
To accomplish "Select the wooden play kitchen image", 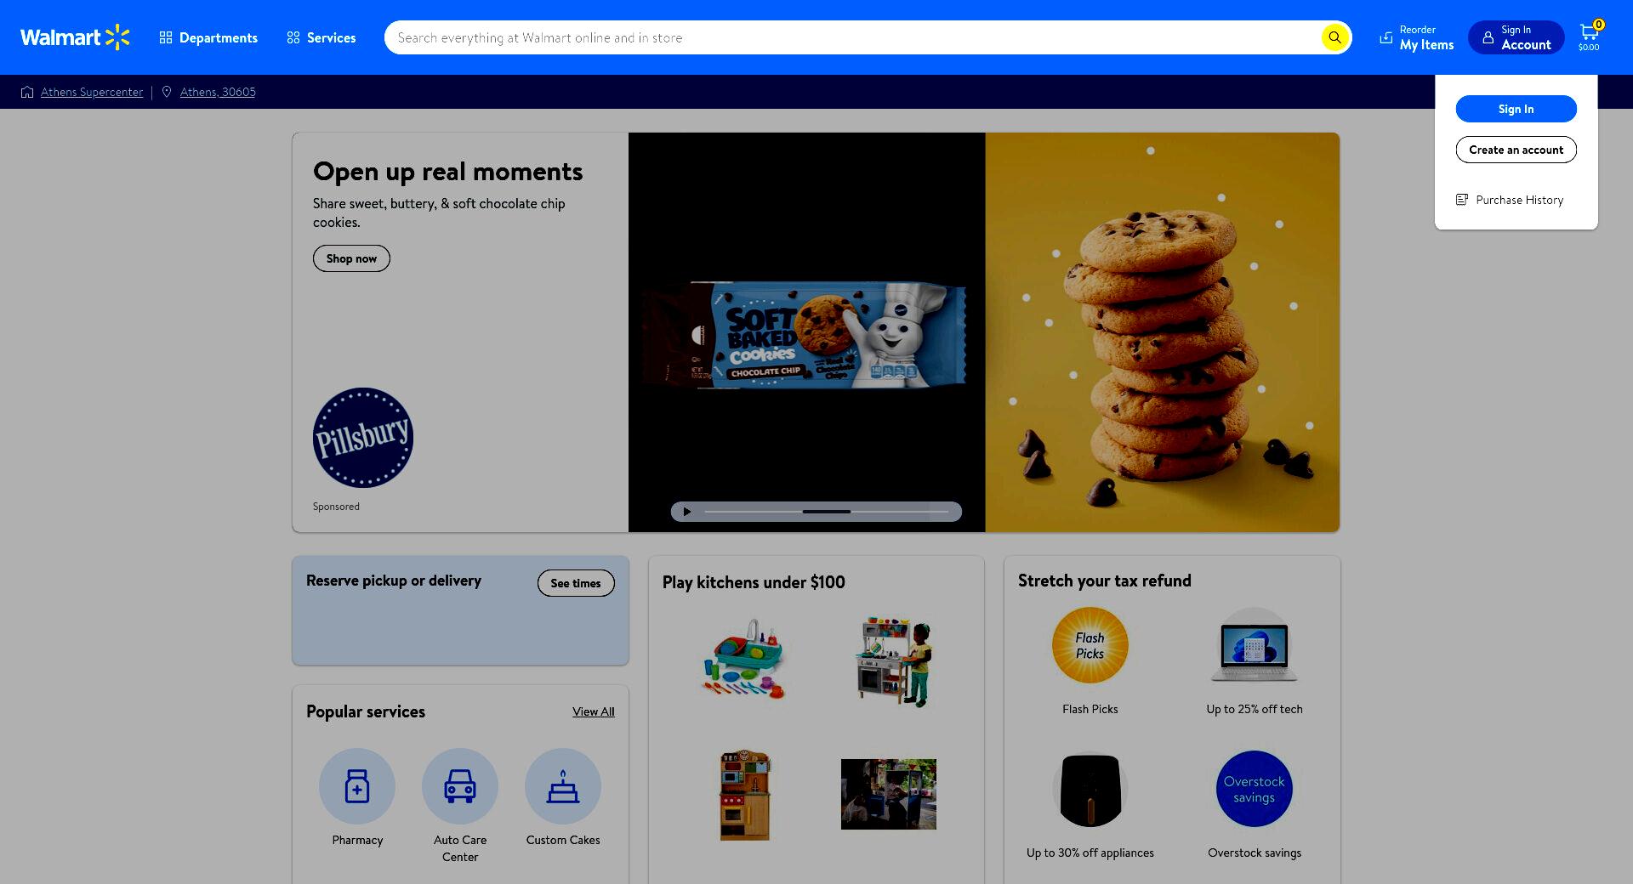I will click(x=745, y=795).
